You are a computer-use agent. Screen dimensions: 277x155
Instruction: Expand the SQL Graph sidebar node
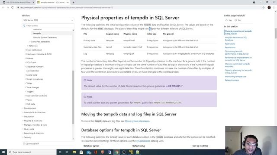pyautogui.click(x=25, y=62)
